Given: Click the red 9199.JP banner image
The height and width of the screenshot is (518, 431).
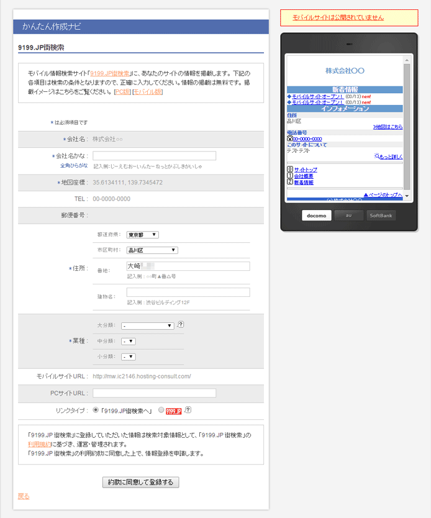Looking at the screenshot, I should [175, 411].
